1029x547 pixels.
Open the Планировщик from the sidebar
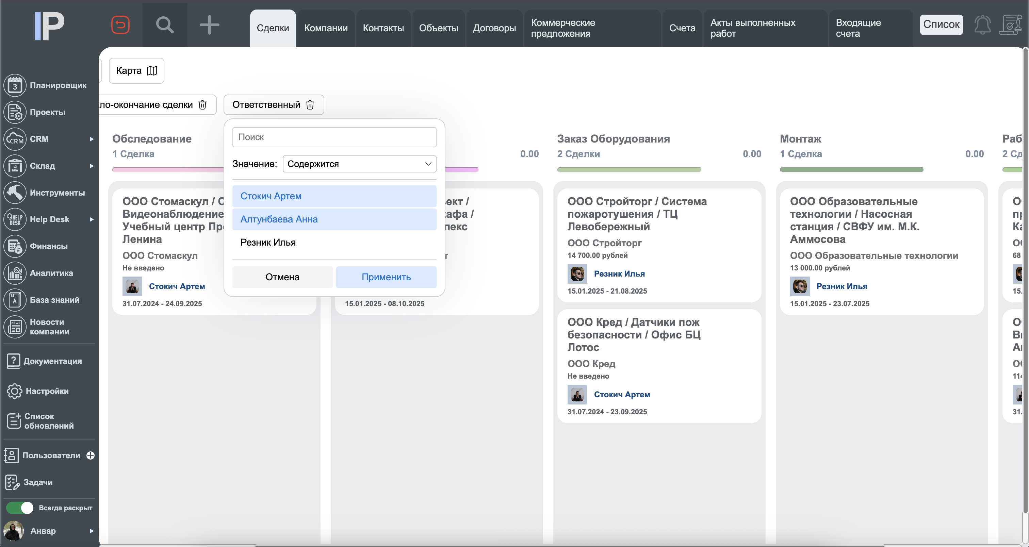point(49,85)
